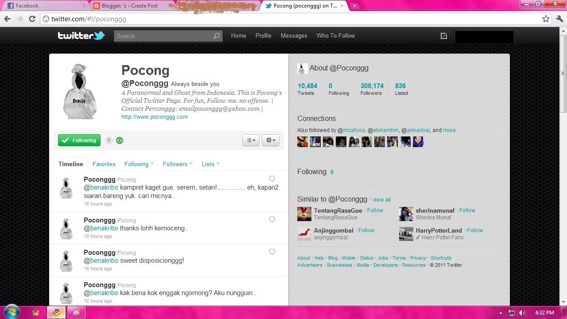The image size is (567, 319).
Task: Open the Who To Follow menu
Action: (336, 36)
